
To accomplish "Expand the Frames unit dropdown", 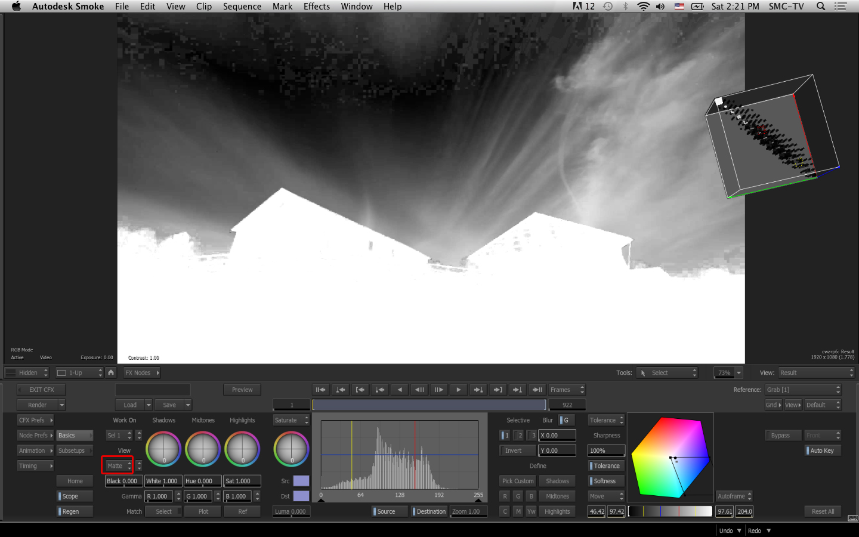I will pyautogui.click(x=567, y=390).
